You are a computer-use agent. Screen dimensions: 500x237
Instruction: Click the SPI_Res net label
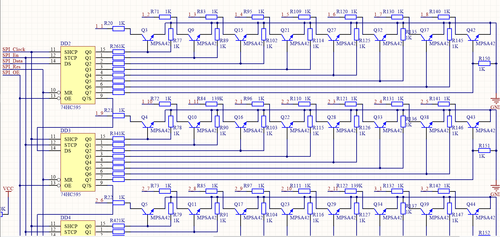11,67
